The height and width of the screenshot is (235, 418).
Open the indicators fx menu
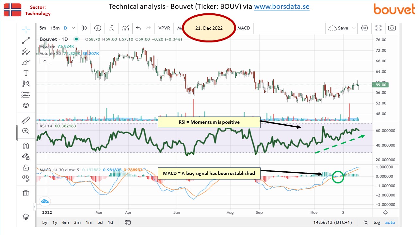coord(111,28)
